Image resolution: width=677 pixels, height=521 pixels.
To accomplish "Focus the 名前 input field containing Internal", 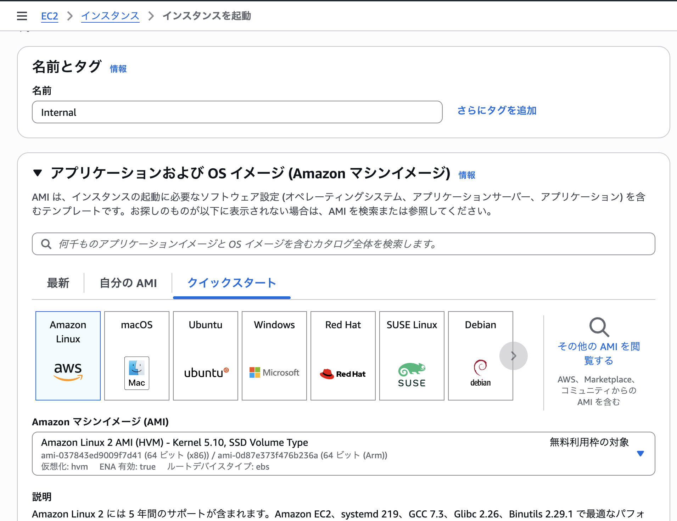I will coord(237,112).
